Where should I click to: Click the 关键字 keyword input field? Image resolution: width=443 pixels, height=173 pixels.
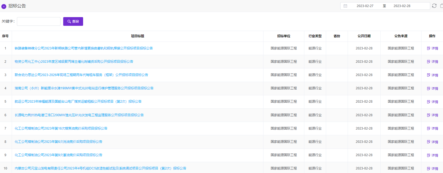[x=39, y=21]
